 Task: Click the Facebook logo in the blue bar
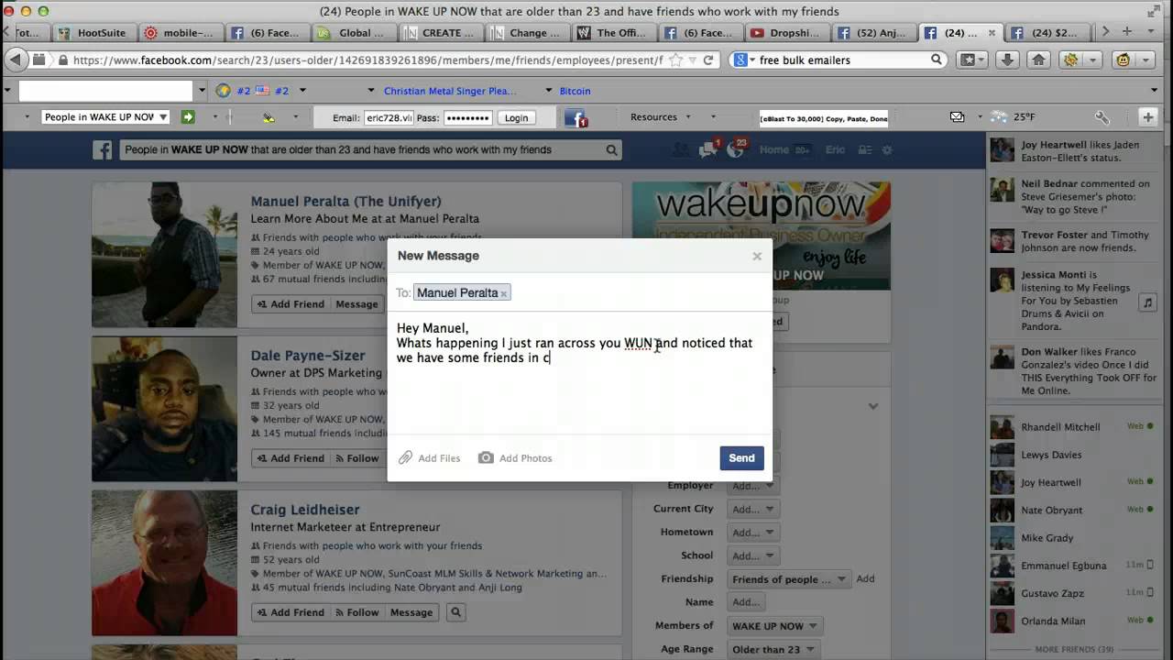(103, 150)
